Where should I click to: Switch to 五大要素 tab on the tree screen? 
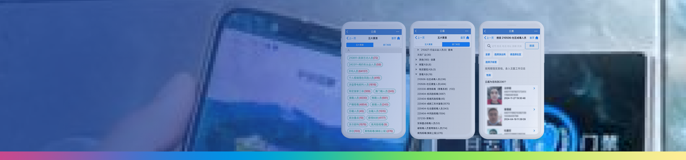click(428, 44)
